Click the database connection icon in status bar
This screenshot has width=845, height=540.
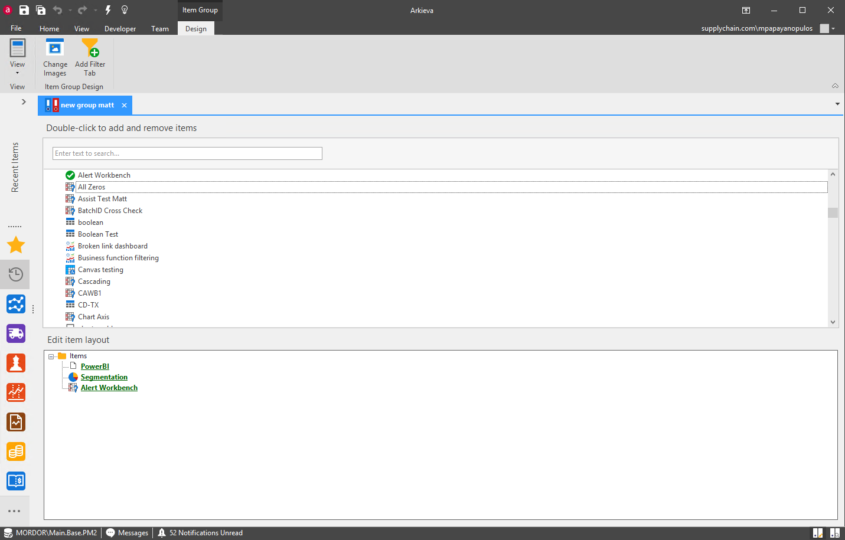(x=8, y=533)
